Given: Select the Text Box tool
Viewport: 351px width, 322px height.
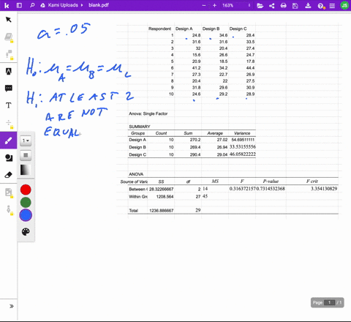Looking at the screenshot, I should 9,105.
